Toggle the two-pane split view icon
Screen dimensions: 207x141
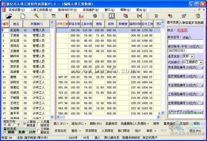(x=112, y=16)
